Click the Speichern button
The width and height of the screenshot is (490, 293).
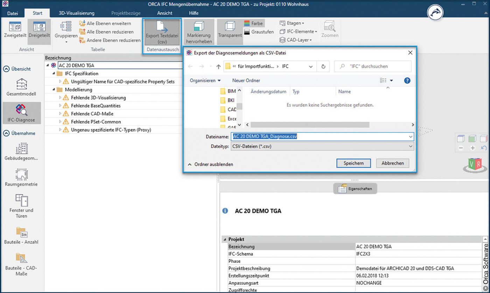point(353,163)
